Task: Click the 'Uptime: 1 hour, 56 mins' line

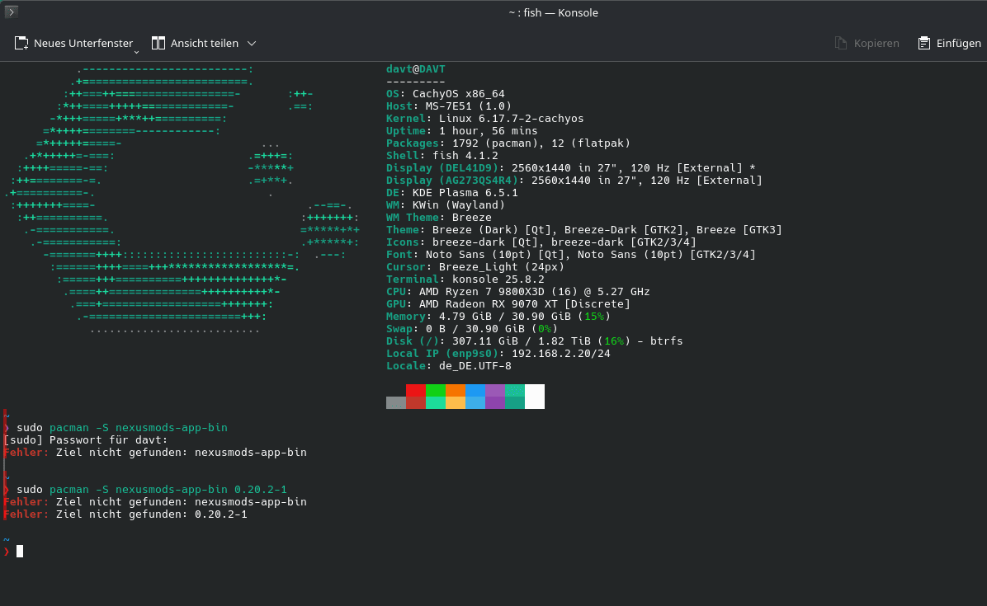Action: pyautogui.click(x=462, y=131)
